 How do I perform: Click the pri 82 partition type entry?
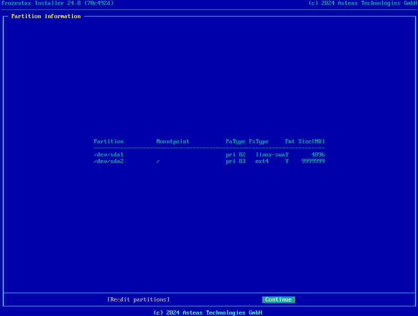pyautogui.click(x=235, y=155)
